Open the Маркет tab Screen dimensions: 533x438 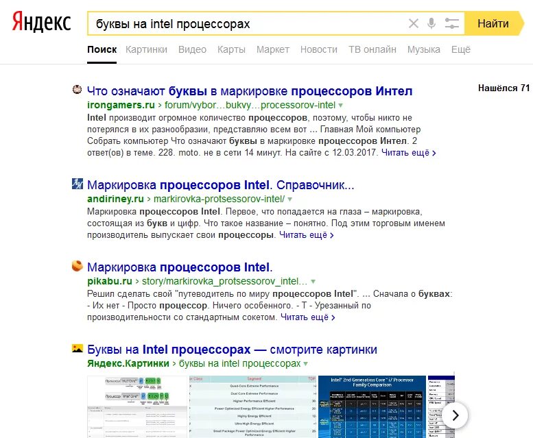273,49
